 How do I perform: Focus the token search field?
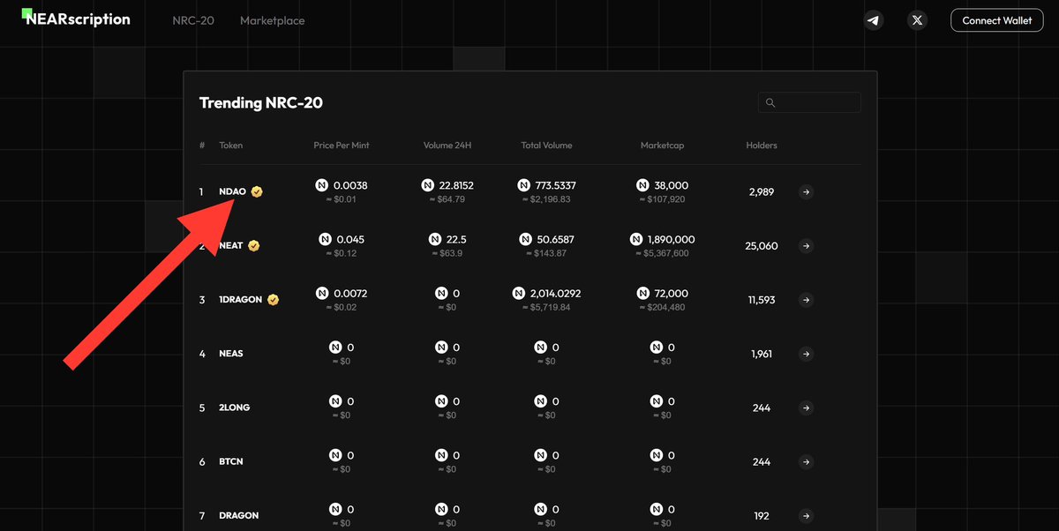809,102
